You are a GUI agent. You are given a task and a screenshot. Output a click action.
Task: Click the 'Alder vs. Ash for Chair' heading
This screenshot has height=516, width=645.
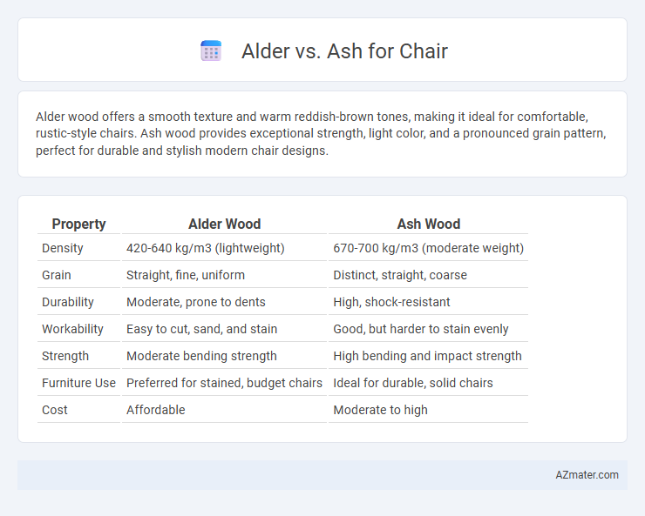tap(344, 51)
